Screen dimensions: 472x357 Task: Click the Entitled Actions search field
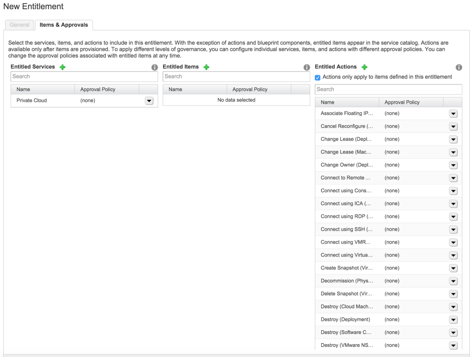388,89
